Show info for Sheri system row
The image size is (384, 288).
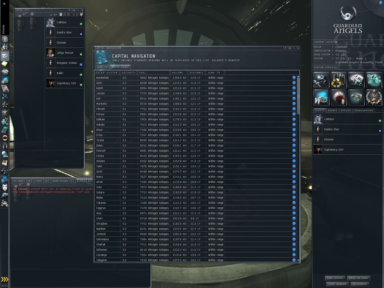pyautogui.click(x=294, y=218)
